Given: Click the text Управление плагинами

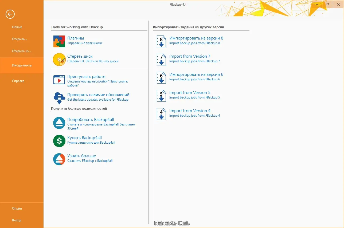Looking at the screenshot, I should [85, 43].
